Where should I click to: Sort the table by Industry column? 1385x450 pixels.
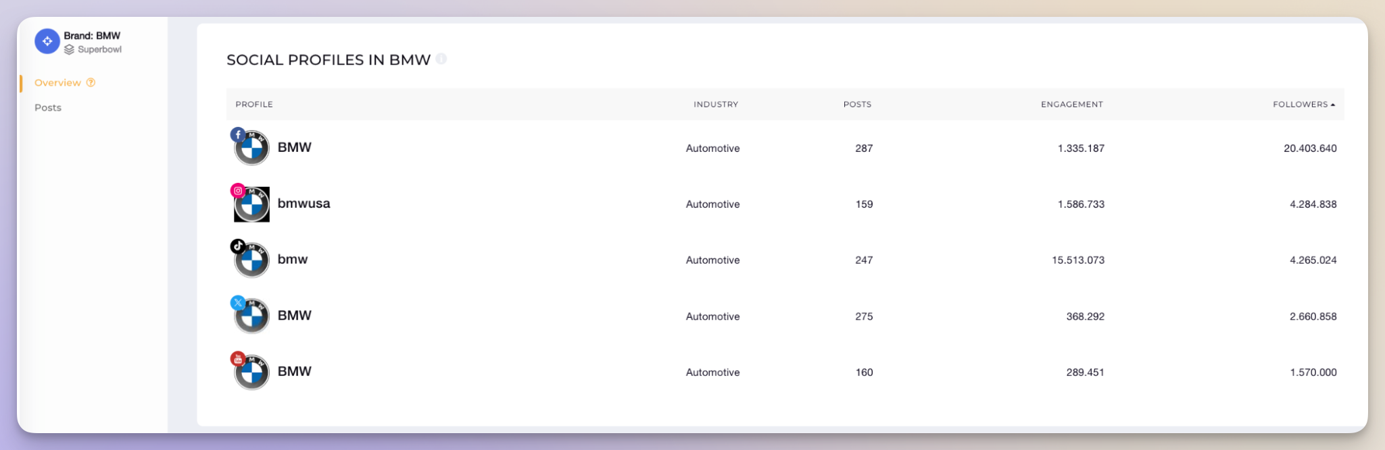pyautogui.click(x=716, y=105)
